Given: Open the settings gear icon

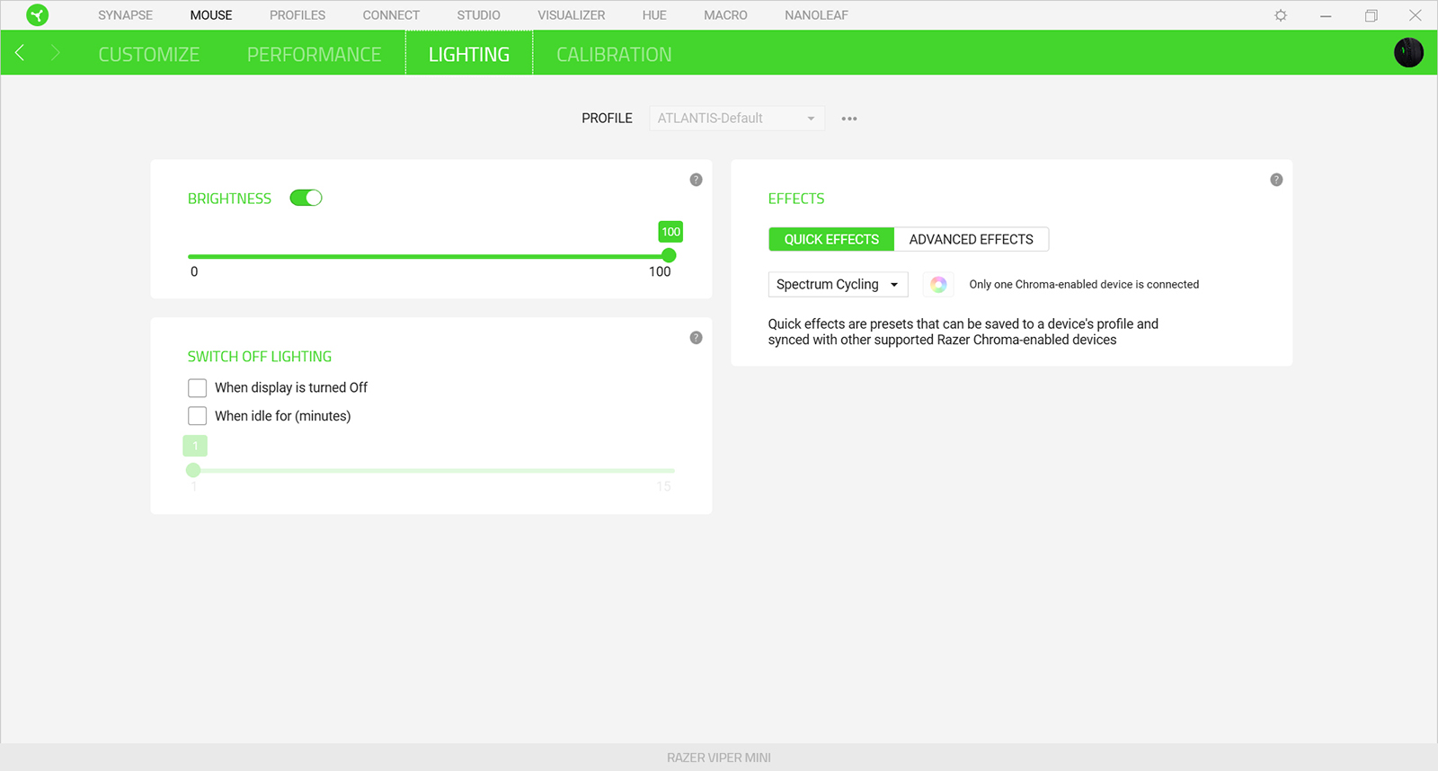Looking at the screenshot, I should click(1281, 15).
